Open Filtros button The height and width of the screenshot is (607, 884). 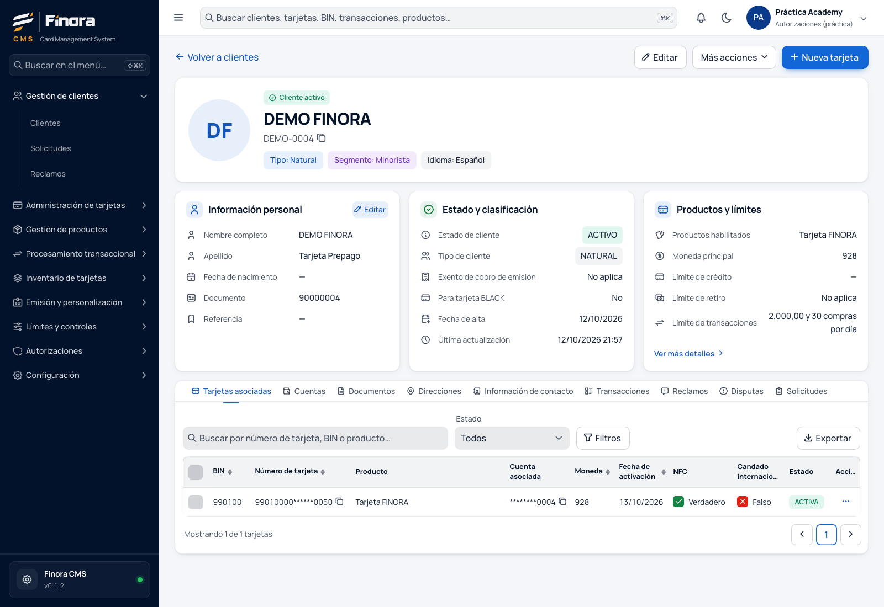click(x=603, y=438)
